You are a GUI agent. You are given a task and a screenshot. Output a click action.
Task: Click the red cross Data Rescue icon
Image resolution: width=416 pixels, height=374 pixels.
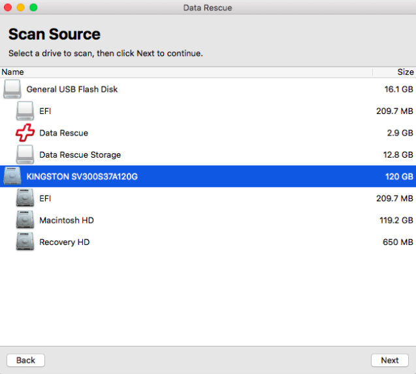[x=25, y=133]
